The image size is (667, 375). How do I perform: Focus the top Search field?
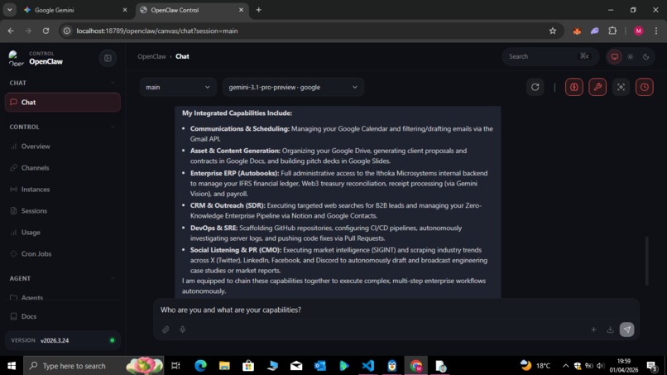(550, 56)
